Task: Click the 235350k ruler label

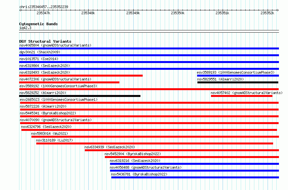Action: 178,13
